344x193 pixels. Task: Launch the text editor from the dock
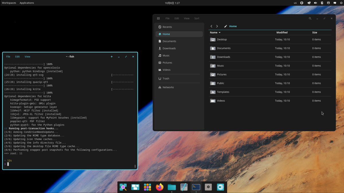tap(184, 187)
